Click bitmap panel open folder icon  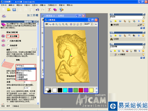[x=115, y=36]
